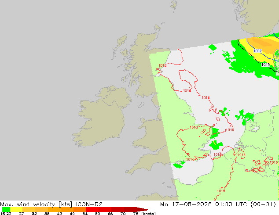Click the '[knots]' unit label in legend
This screenshot has width=279, height=215.
[148, 213]
